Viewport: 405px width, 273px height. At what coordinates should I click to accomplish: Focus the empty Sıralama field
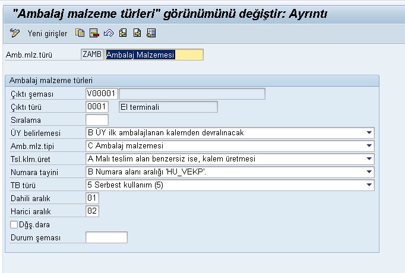point(97,120)
